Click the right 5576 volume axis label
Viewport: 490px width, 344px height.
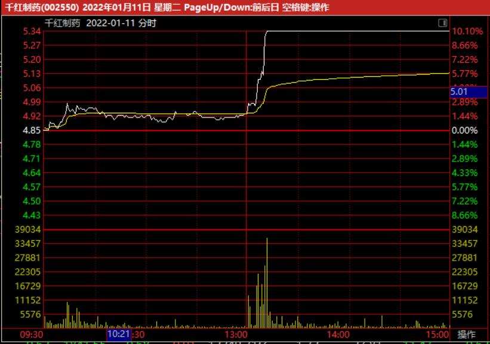462,315
